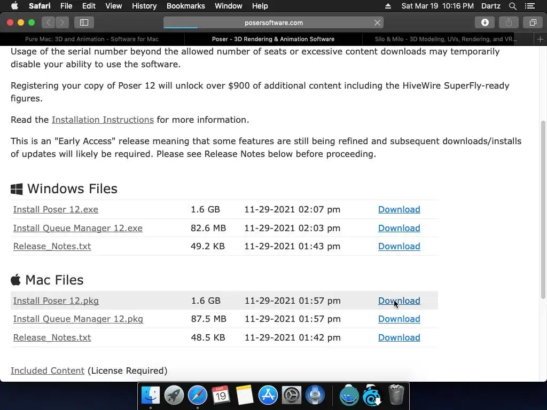
Task: Click the 87.5 MB size cell
Action: tap(209, 319)
